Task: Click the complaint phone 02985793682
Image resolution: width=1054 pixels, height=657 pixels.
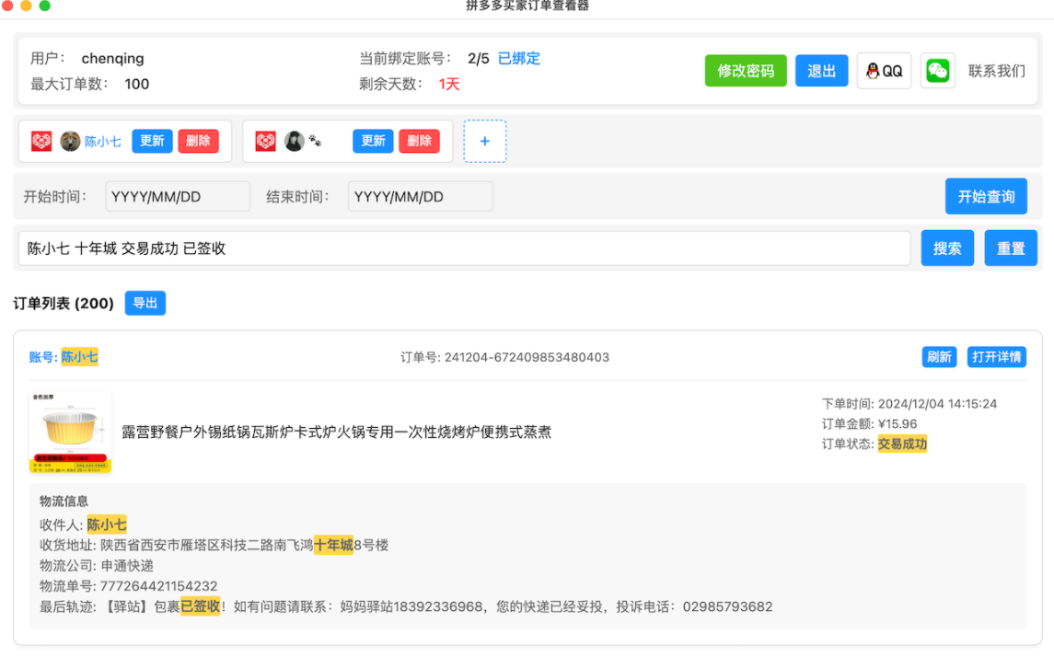Action: pos(728,606)
